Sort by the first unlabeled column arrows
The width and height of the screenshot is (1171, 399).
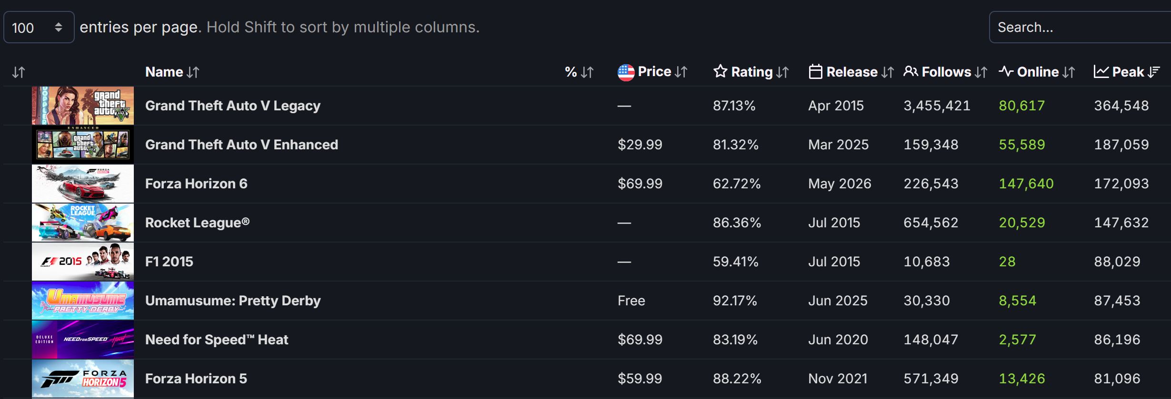pyautogui.click(x=19, y=72)
